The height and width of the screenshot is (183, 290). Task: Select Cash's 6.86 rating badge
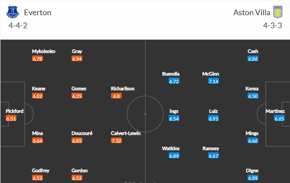[x=253, y=59]
